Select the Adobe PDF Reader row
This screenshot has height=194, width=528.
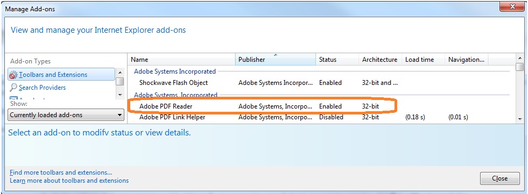(x=321, y=106)
